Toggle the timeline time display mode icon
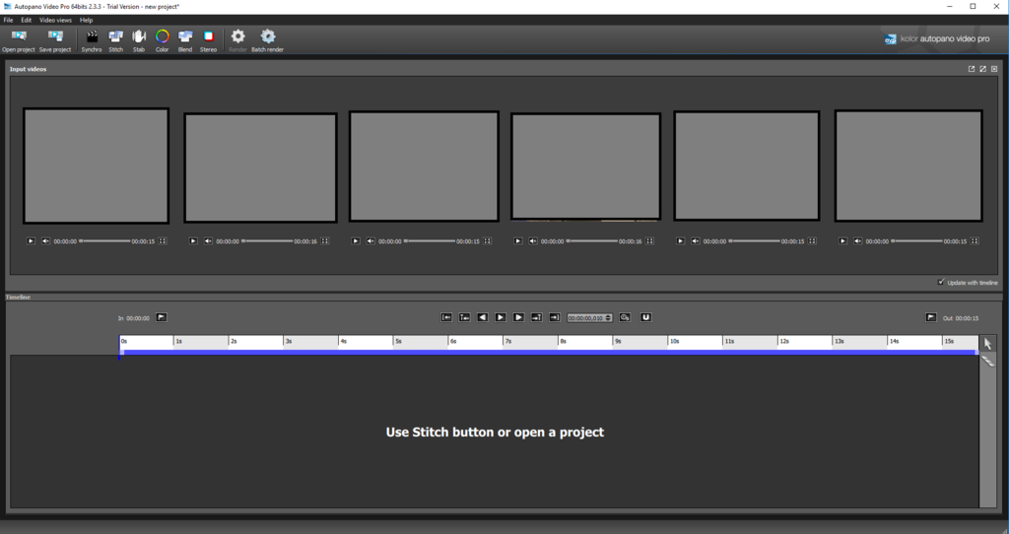The image size is (1009, 534). click(625, 317)
